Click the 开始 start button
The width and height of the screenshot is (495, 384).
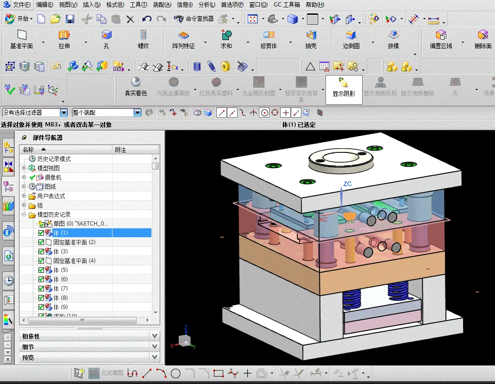point(19,19)
